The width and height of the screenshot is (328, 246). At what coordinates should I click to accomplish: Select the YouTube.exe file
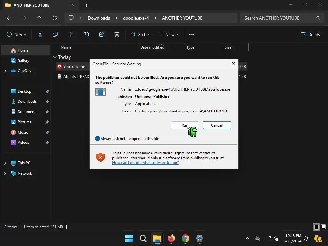coord(74,67)
